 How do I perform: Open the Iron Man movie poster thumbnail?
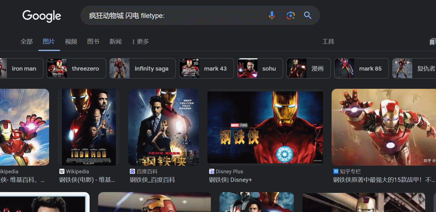89,127
